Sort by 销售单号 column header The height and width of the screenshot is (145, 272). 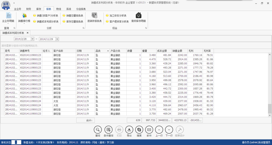[x=30, y=51]
